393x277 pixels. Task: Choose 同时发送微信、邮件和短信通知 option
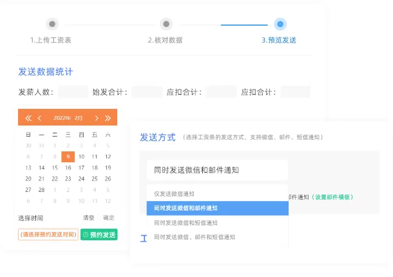pos(217,237)
